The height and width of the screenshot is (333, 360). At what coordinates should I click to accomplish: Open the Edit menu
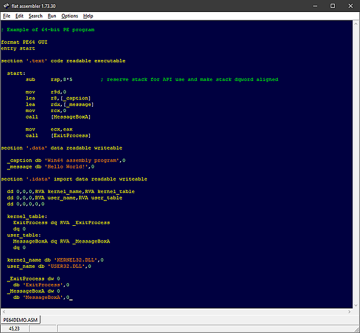pyautogui.click(x=20, y=16)
